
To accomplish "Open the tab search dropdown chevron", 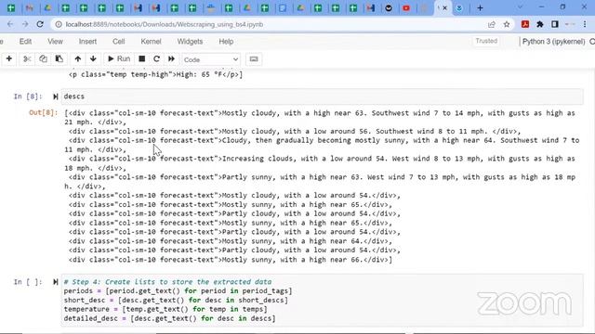I will [520, 7].
